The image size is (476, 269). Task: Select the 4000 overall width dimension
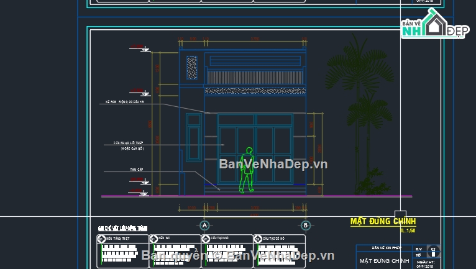click(x=254, y=215)
